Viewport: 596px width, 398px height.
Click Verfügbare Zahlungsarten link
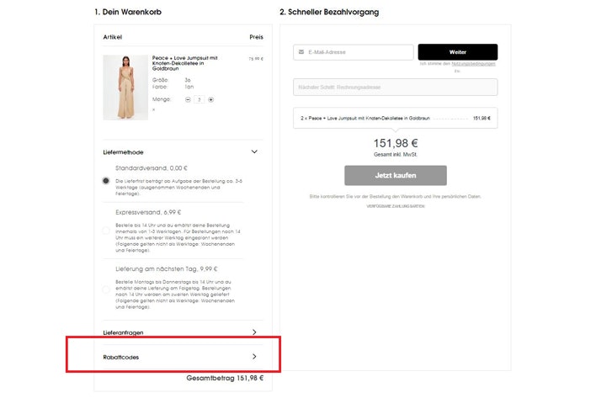pyautogui.click(x=396, y=206)
